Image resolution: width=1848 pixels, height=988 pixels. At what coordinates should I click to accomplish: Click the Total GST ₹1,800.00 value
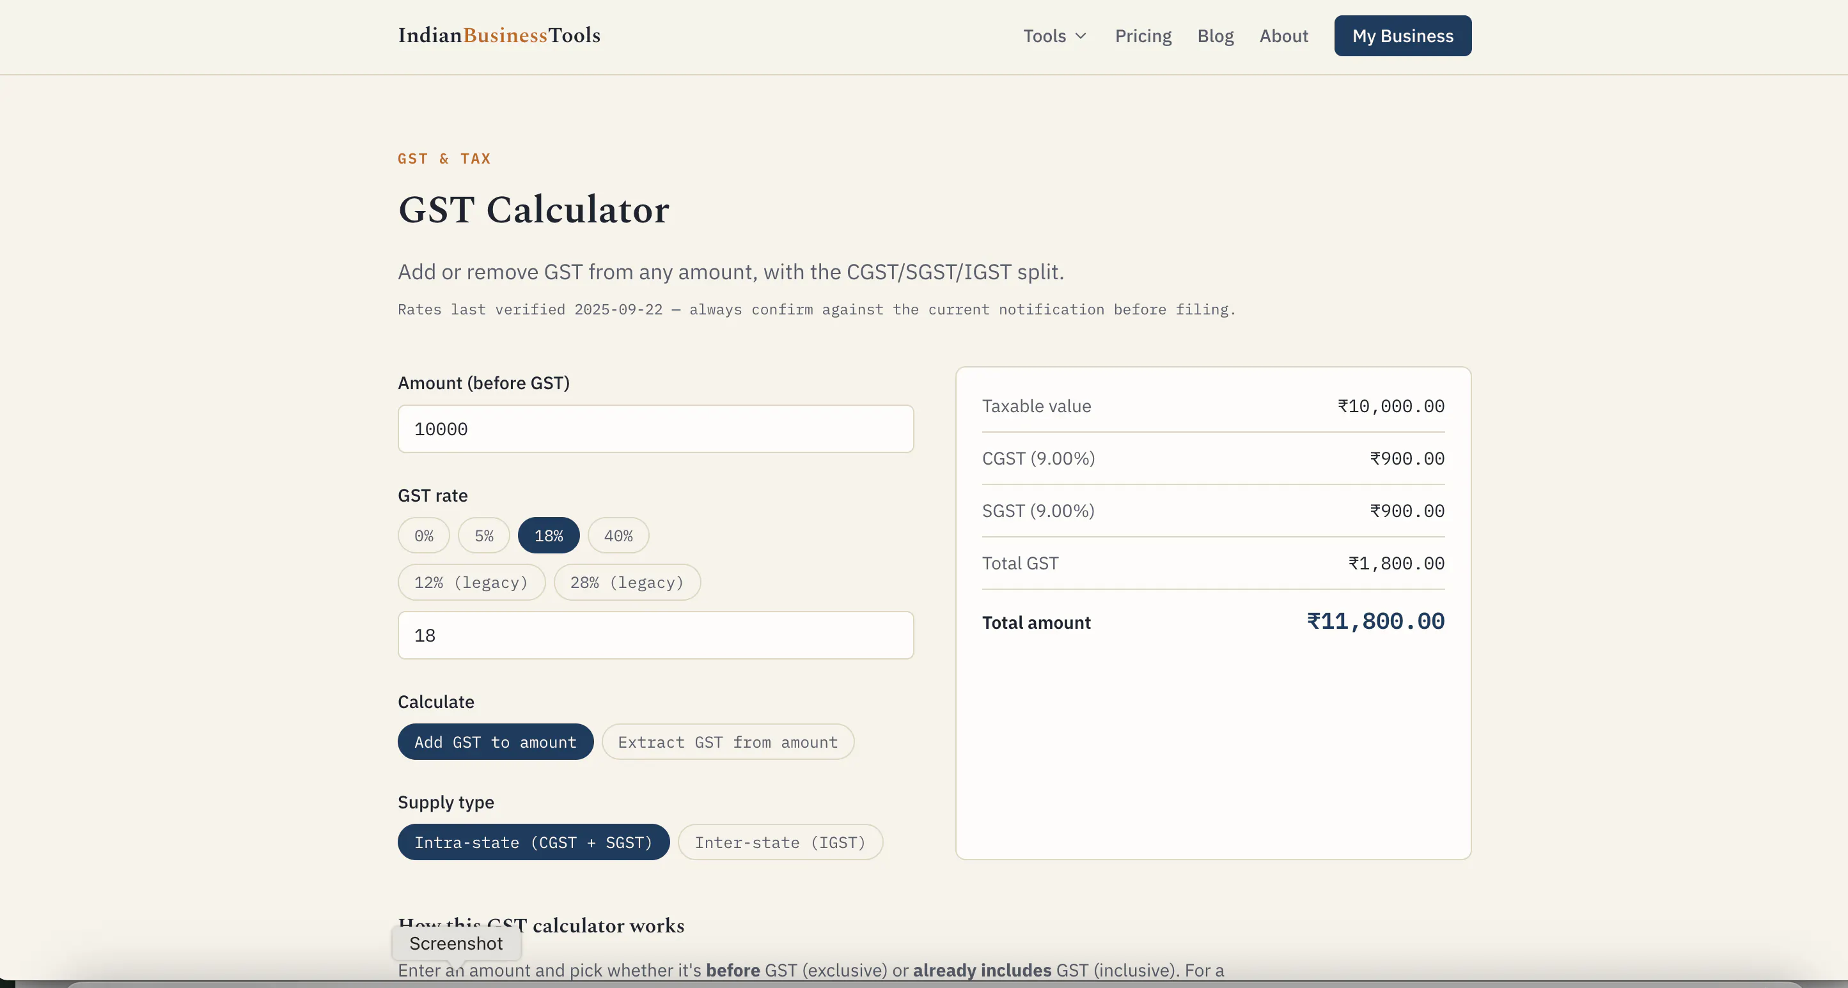point(1396,564)
